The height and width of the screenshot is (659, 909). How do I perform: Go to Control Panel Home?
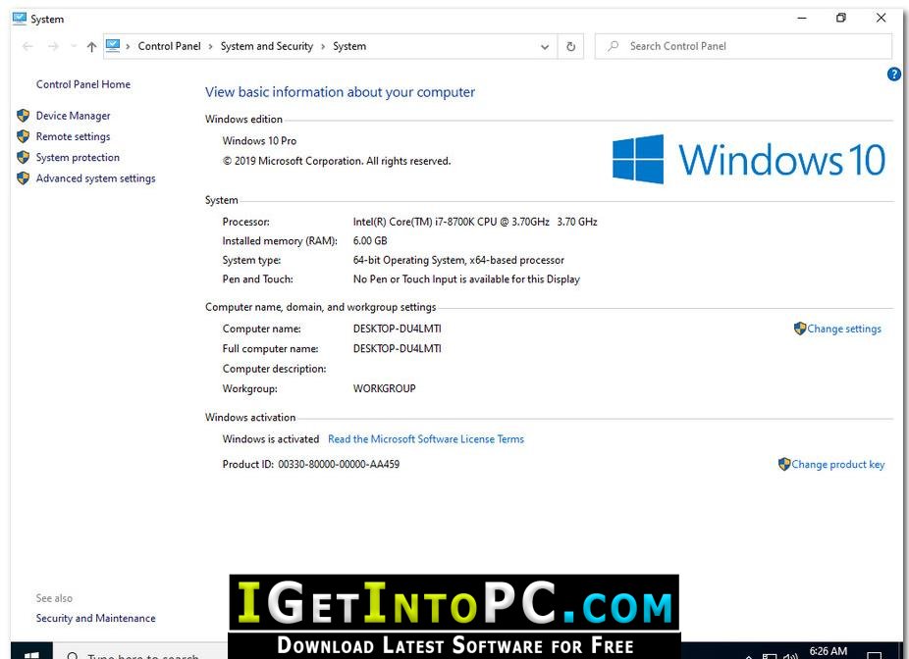click(x=82, y=84)
